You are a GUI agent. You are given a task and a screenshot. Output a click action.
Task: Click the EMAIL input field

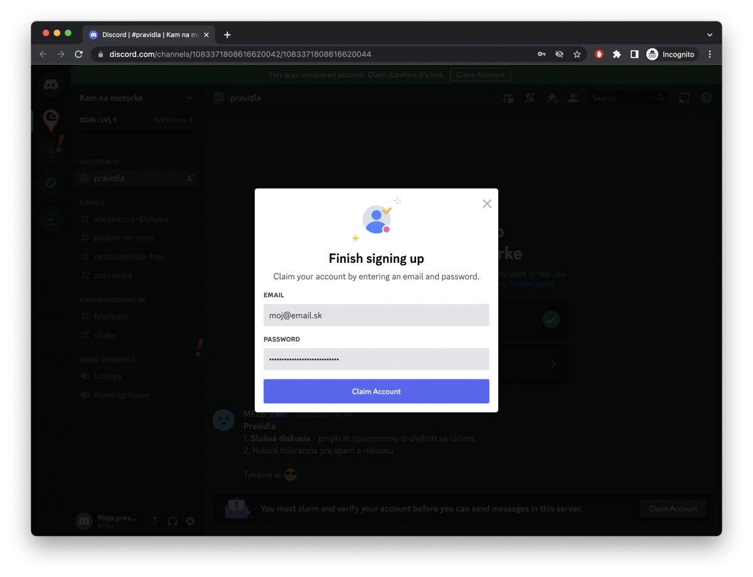tap(376, 315)
